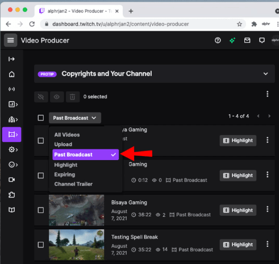Viewport: 279px width, 264px height.
Task: Open the Creator Camp book icon in sidebar
Action: (12, 209)
